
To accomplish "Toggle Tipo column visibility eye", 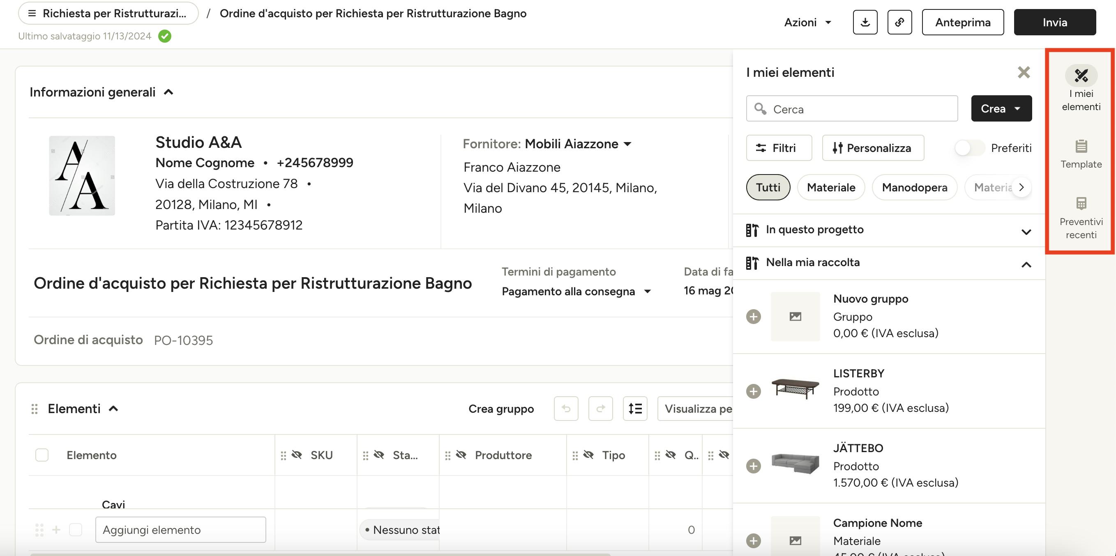I will tap(589, 455).
